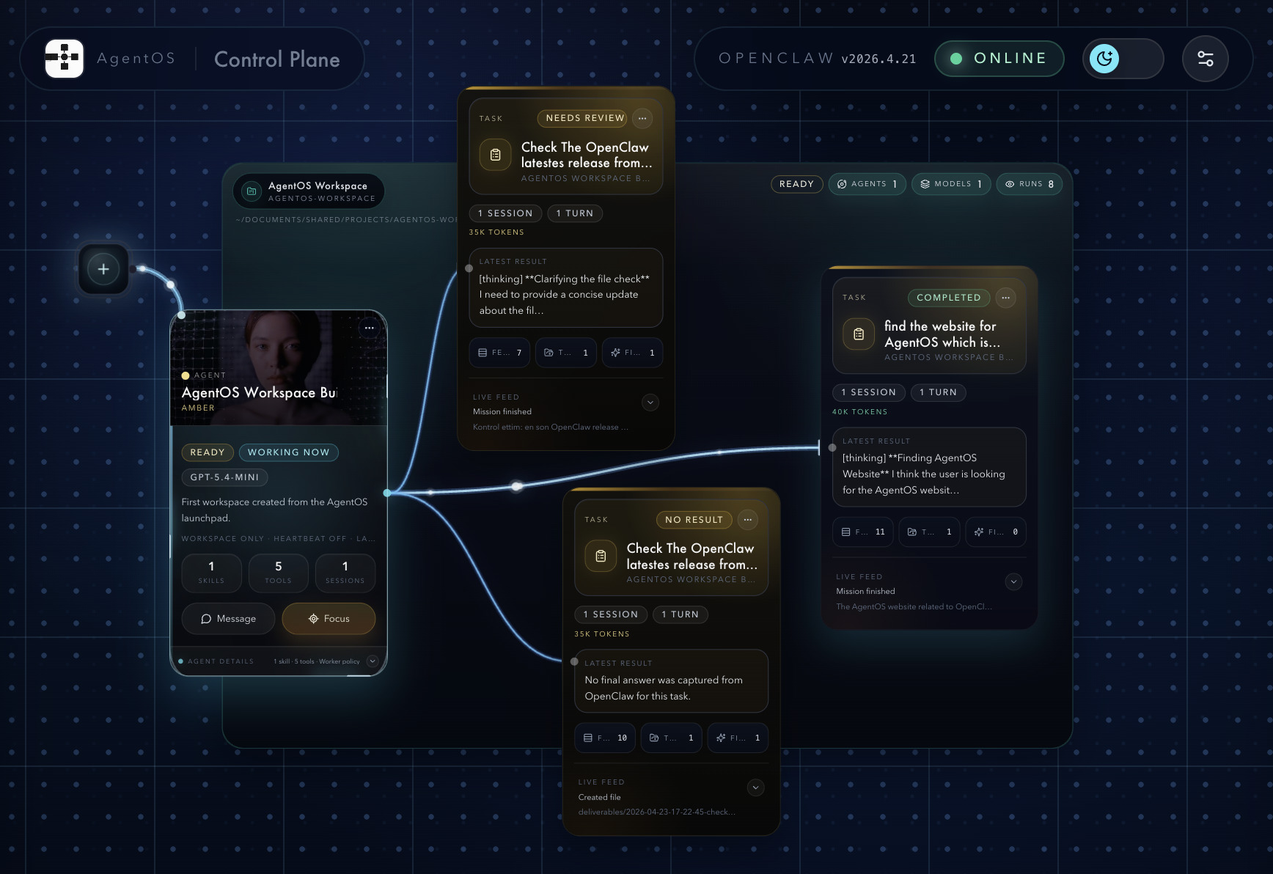1273x874 pixels.
Task: Click the AgentOS logo icon
Action: click(65, 59)
